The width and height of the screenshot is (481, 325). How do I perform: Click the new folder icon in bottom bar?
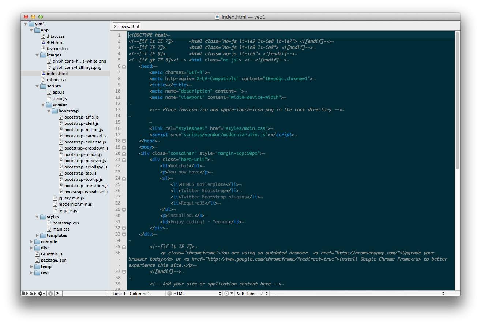pos(33,294)
